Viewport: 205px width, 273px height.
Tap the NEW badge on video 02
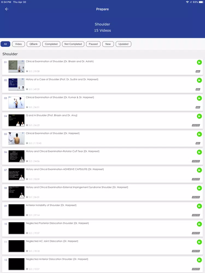pyautogui.click(x=198, y=89)
